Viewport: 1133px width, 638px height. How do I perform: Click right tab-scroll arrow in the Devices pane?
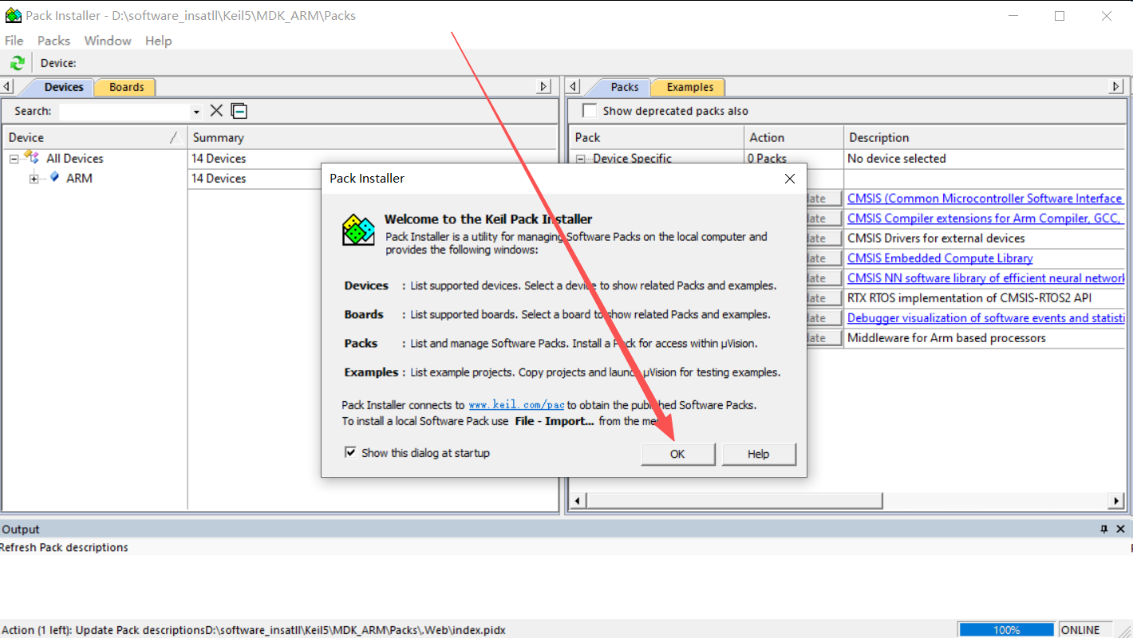click(x=544, y=87)
